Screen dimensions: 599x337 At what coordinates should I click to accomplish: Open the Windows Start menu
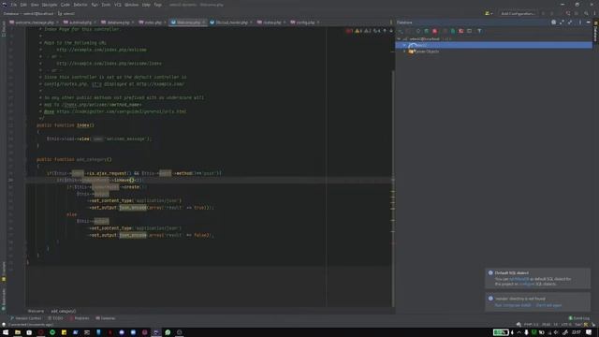click(x=6, y=332)
